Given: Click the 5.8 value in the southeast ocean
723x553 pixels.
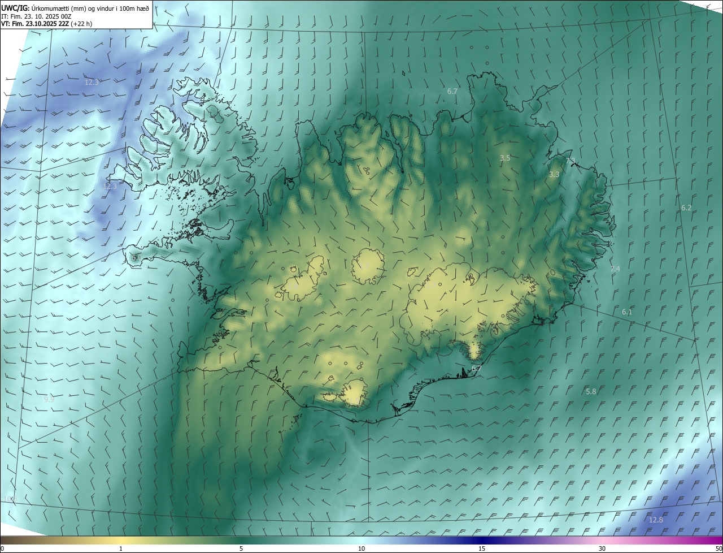Looking at the screenshot, I should click(x=591, y=392).
